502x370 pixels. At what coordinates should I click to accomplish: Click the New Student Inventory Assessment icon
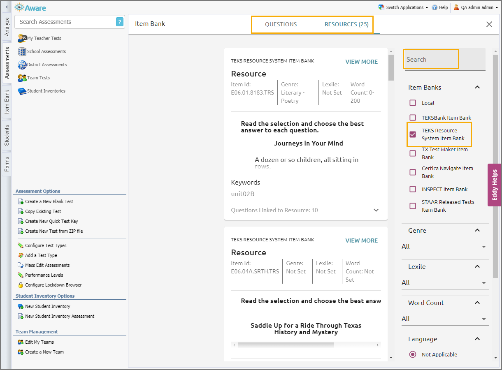coord(21,316)
